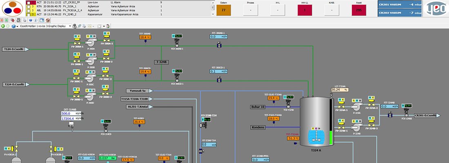
Task: Select the FV-300A-1 valve symbol
Action: pyautogui.click(x=76, y=44)
